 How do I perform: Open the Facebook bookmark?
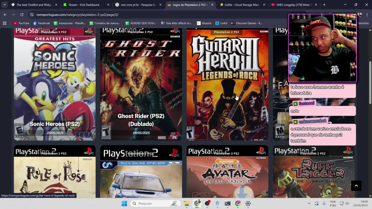click(41, 23)
